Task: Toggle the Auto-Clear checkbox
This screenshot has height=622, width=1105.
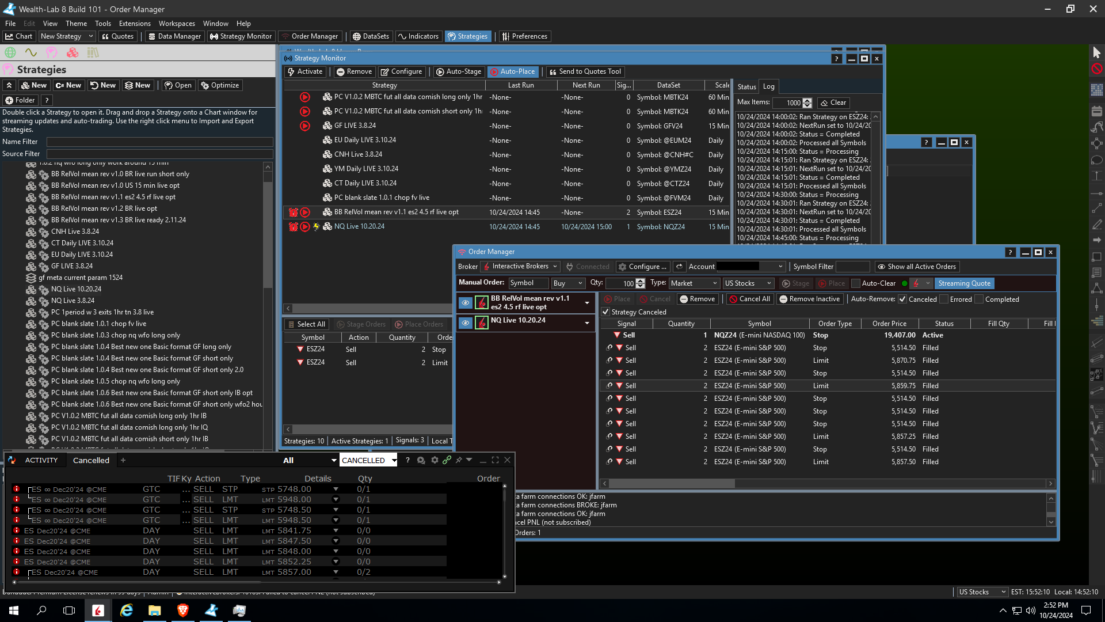Action: tap(856, 283)
